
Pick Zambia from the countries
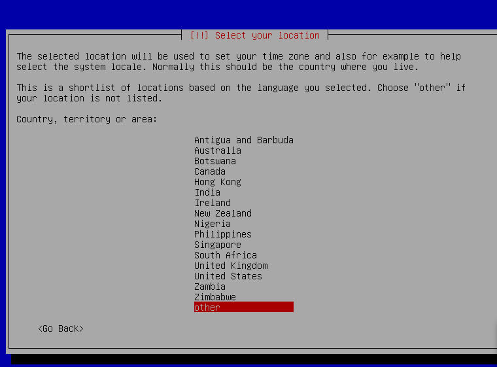(x=210, y=287)
